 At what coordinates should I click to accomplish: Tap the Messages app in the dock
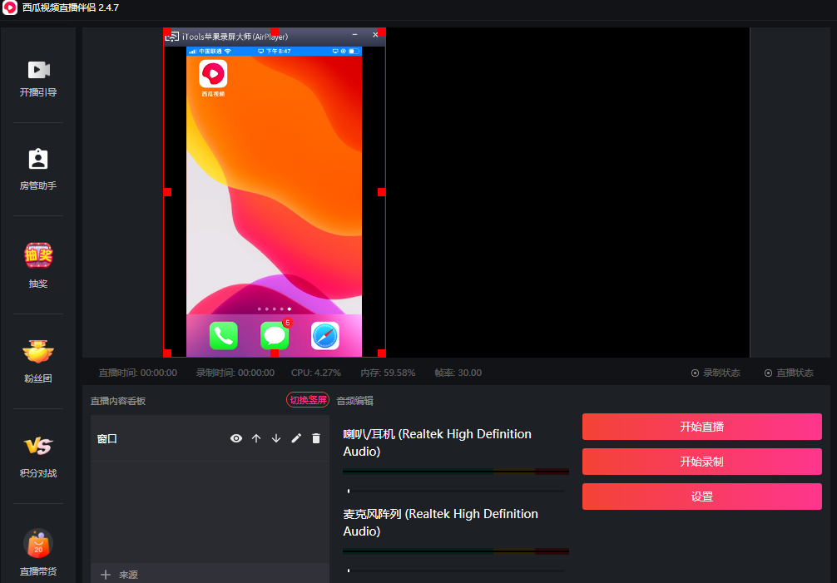275,336
